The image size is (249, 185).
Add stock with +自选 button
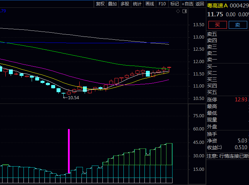tap(187, 4)
